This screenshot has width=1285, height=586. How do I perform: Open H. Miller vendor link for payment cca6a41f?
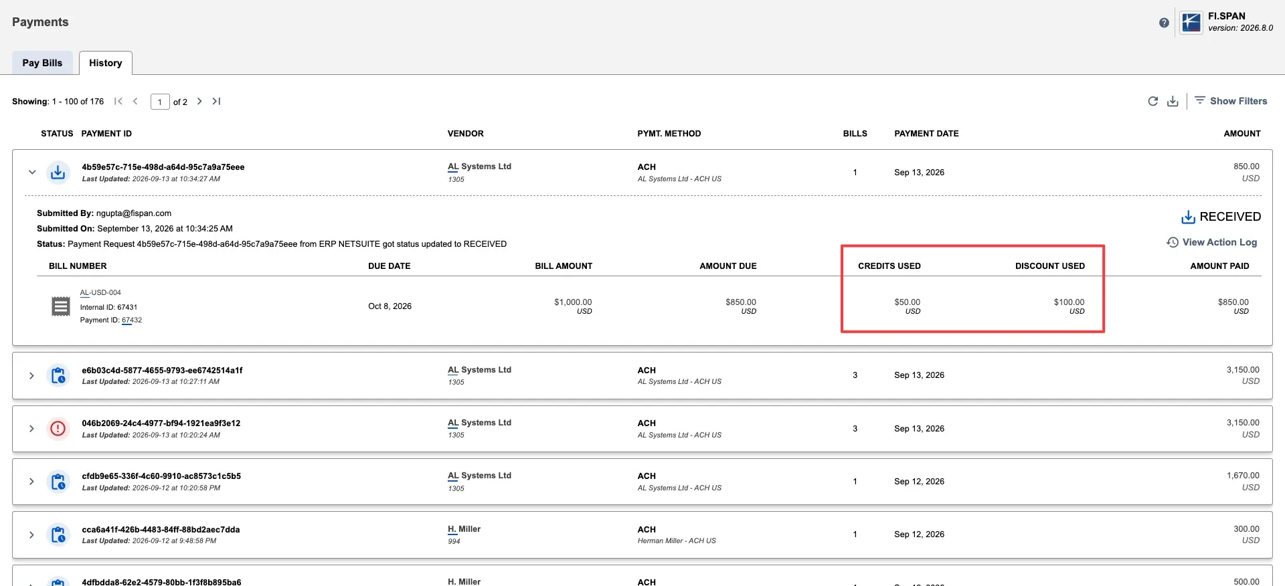click(x=464, y=529)
